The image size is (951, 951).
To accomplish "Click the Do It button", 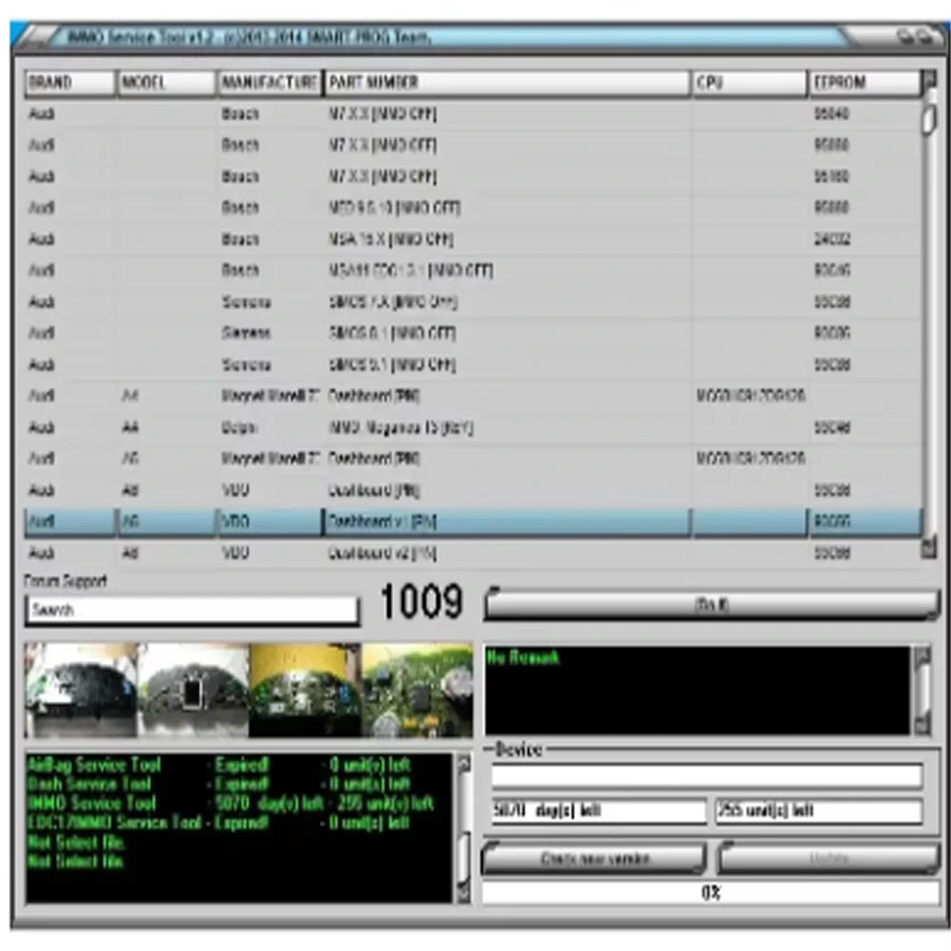I will (x=712, y=605).
